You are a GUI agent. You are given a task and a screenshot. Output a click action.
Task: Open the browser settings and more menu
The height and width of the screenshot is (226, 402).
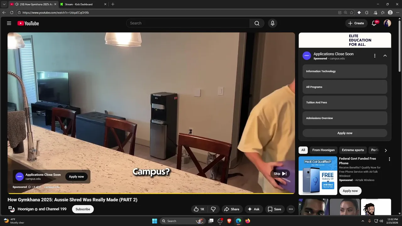tap(398, 13)
